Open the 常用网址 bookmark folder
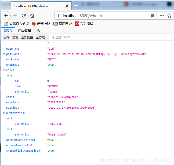Screen dimensions: 174x165 [x=63, y=24]
